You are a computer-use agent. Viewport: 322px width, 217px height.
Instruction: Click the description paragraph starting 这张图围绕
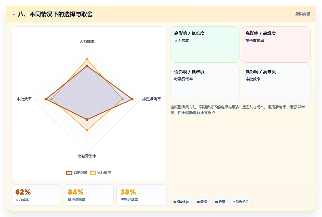(238, 110)
